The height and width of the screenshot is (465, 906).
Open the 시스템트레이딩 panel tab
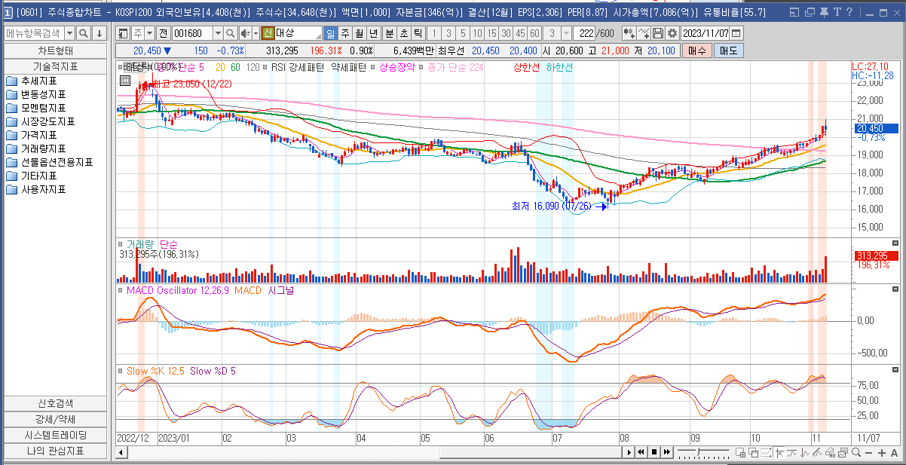55,435
